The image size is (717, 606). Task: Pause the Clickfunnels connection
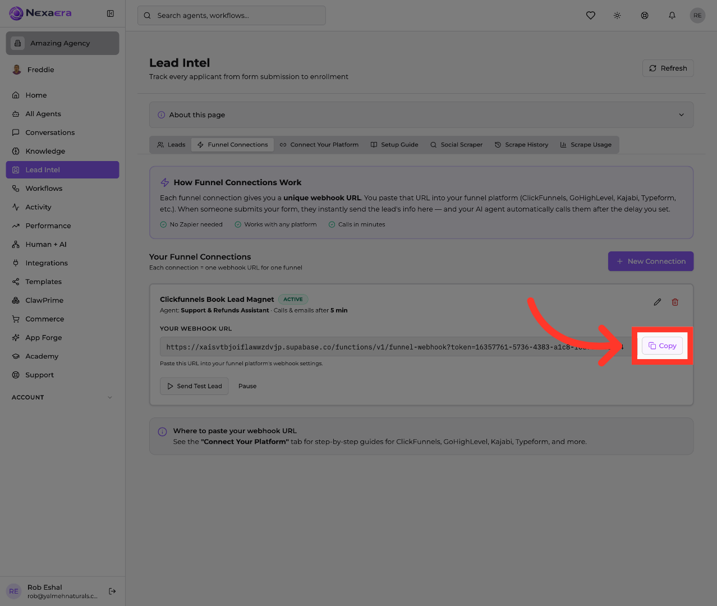coord(247,386)
